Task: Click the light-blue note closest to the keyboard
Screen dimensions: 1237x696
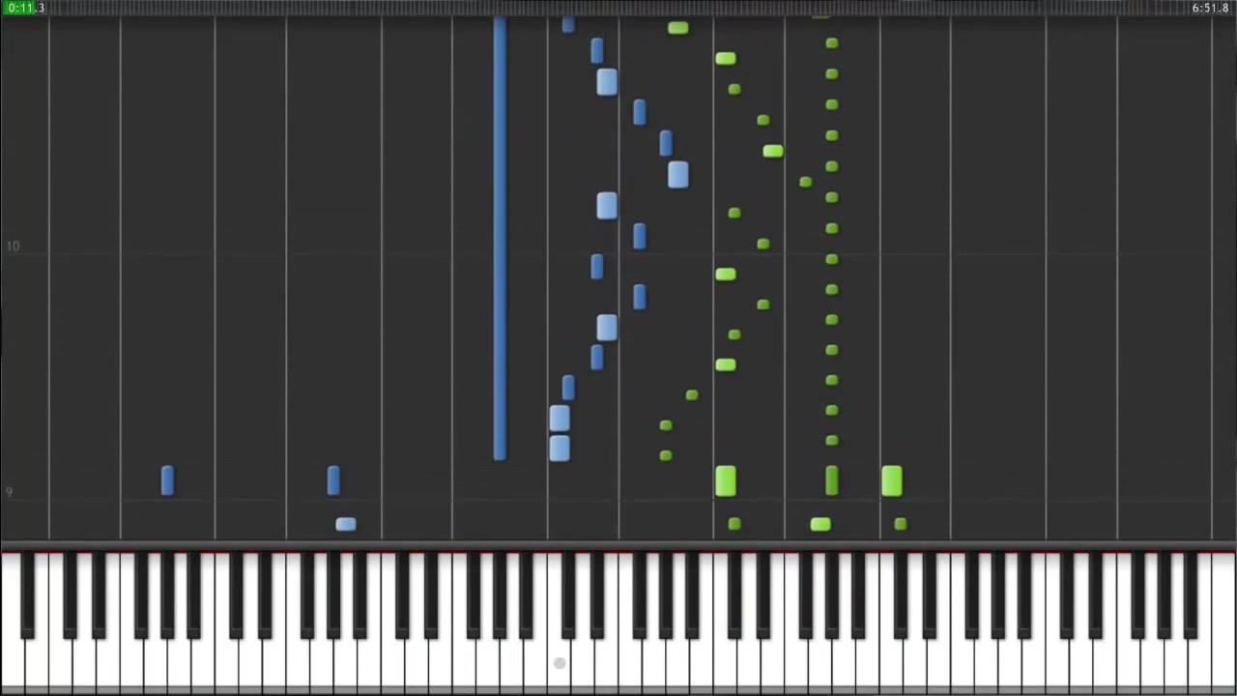Action: [x=346, y=524]
